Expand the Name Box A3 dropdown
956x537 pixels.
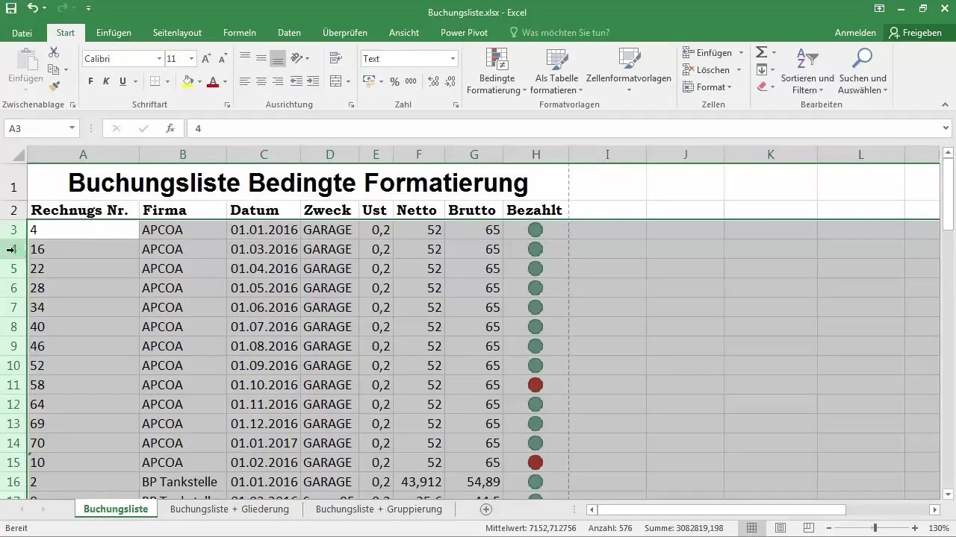(72, 128)
